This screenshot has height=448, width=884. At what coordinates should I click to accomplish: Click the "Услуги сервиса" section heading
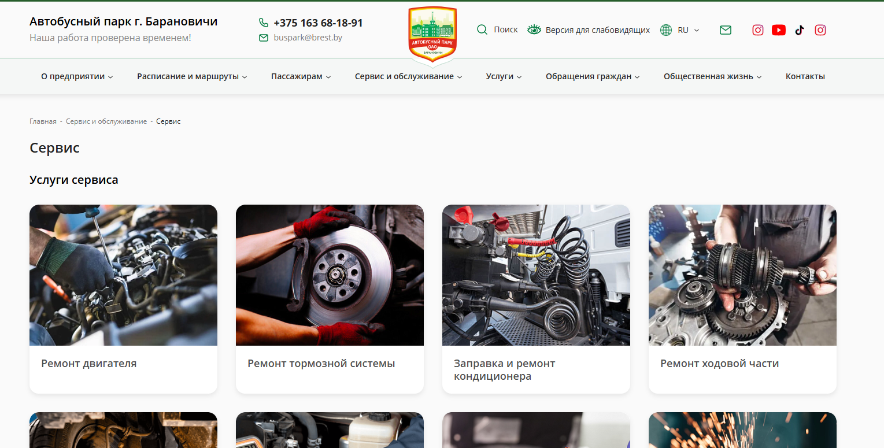[74, 180]
